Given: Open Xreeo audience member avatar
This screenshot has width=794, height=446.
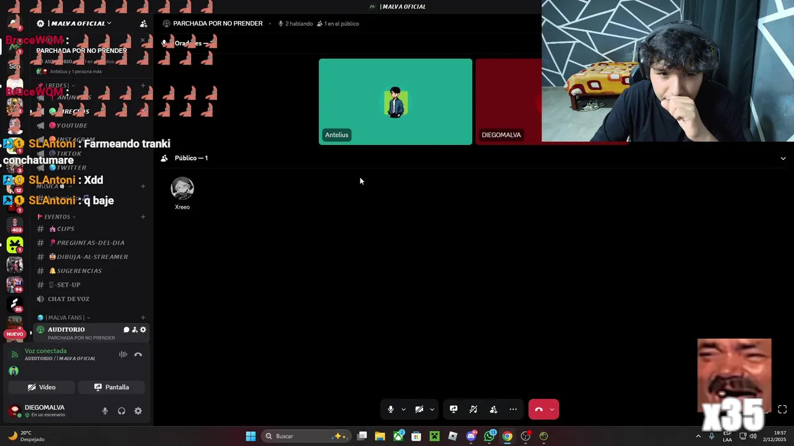Looking at the screenshot, I should coord(182,188).
